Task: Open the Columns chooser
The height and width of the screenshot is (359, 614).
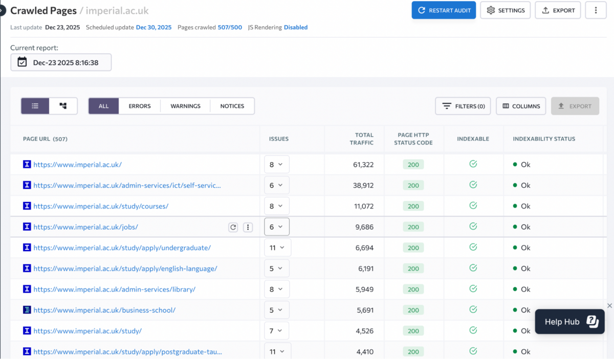Action: (x=521, y=106)
